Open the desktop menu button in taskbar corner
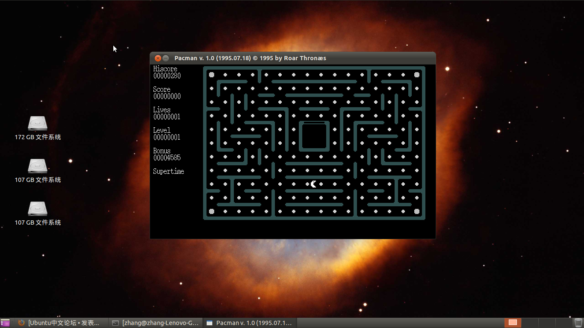Viewport: 584px width, 328px height. 5,323
